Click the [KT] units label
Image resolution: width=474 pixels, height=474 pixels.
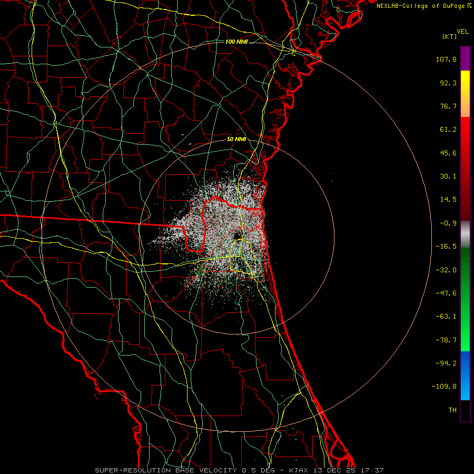tap(450, 36)
